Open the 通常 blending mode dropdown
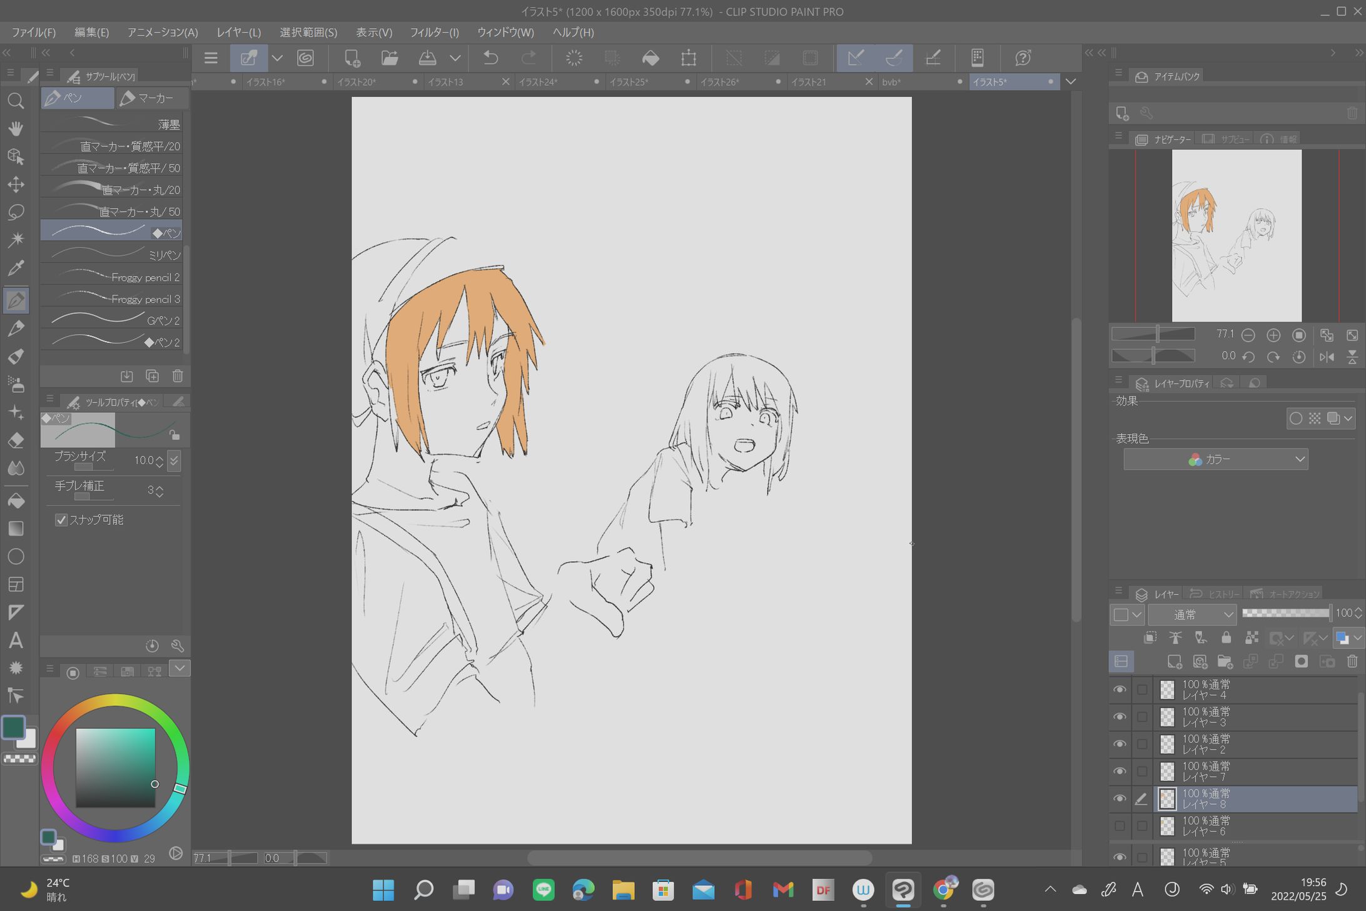 [x=1192, y=614]
